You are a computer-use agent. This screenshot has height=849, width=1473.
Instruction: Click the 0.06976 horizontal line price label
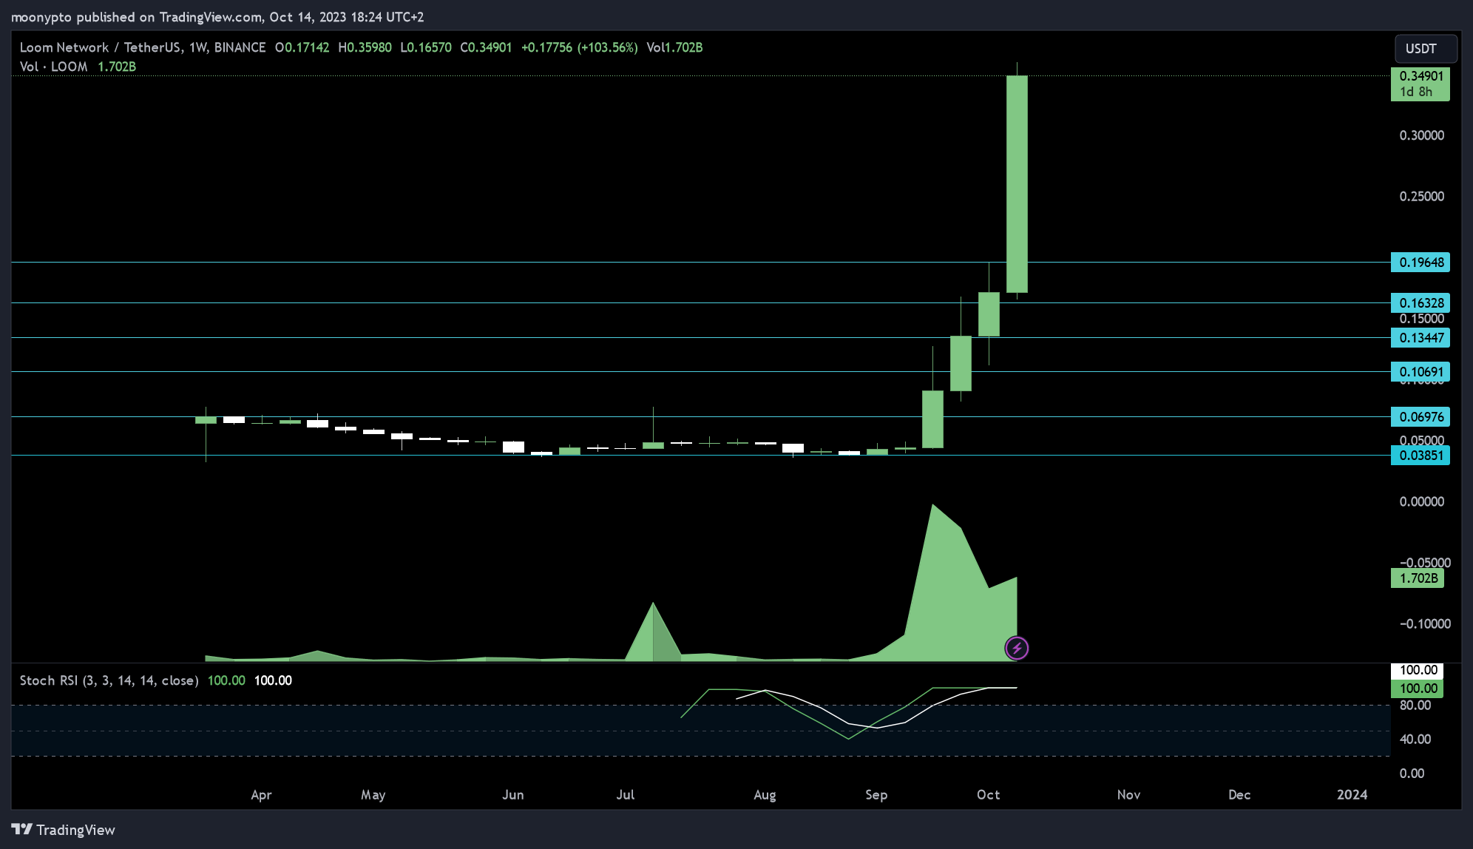tap(1420, 417)
